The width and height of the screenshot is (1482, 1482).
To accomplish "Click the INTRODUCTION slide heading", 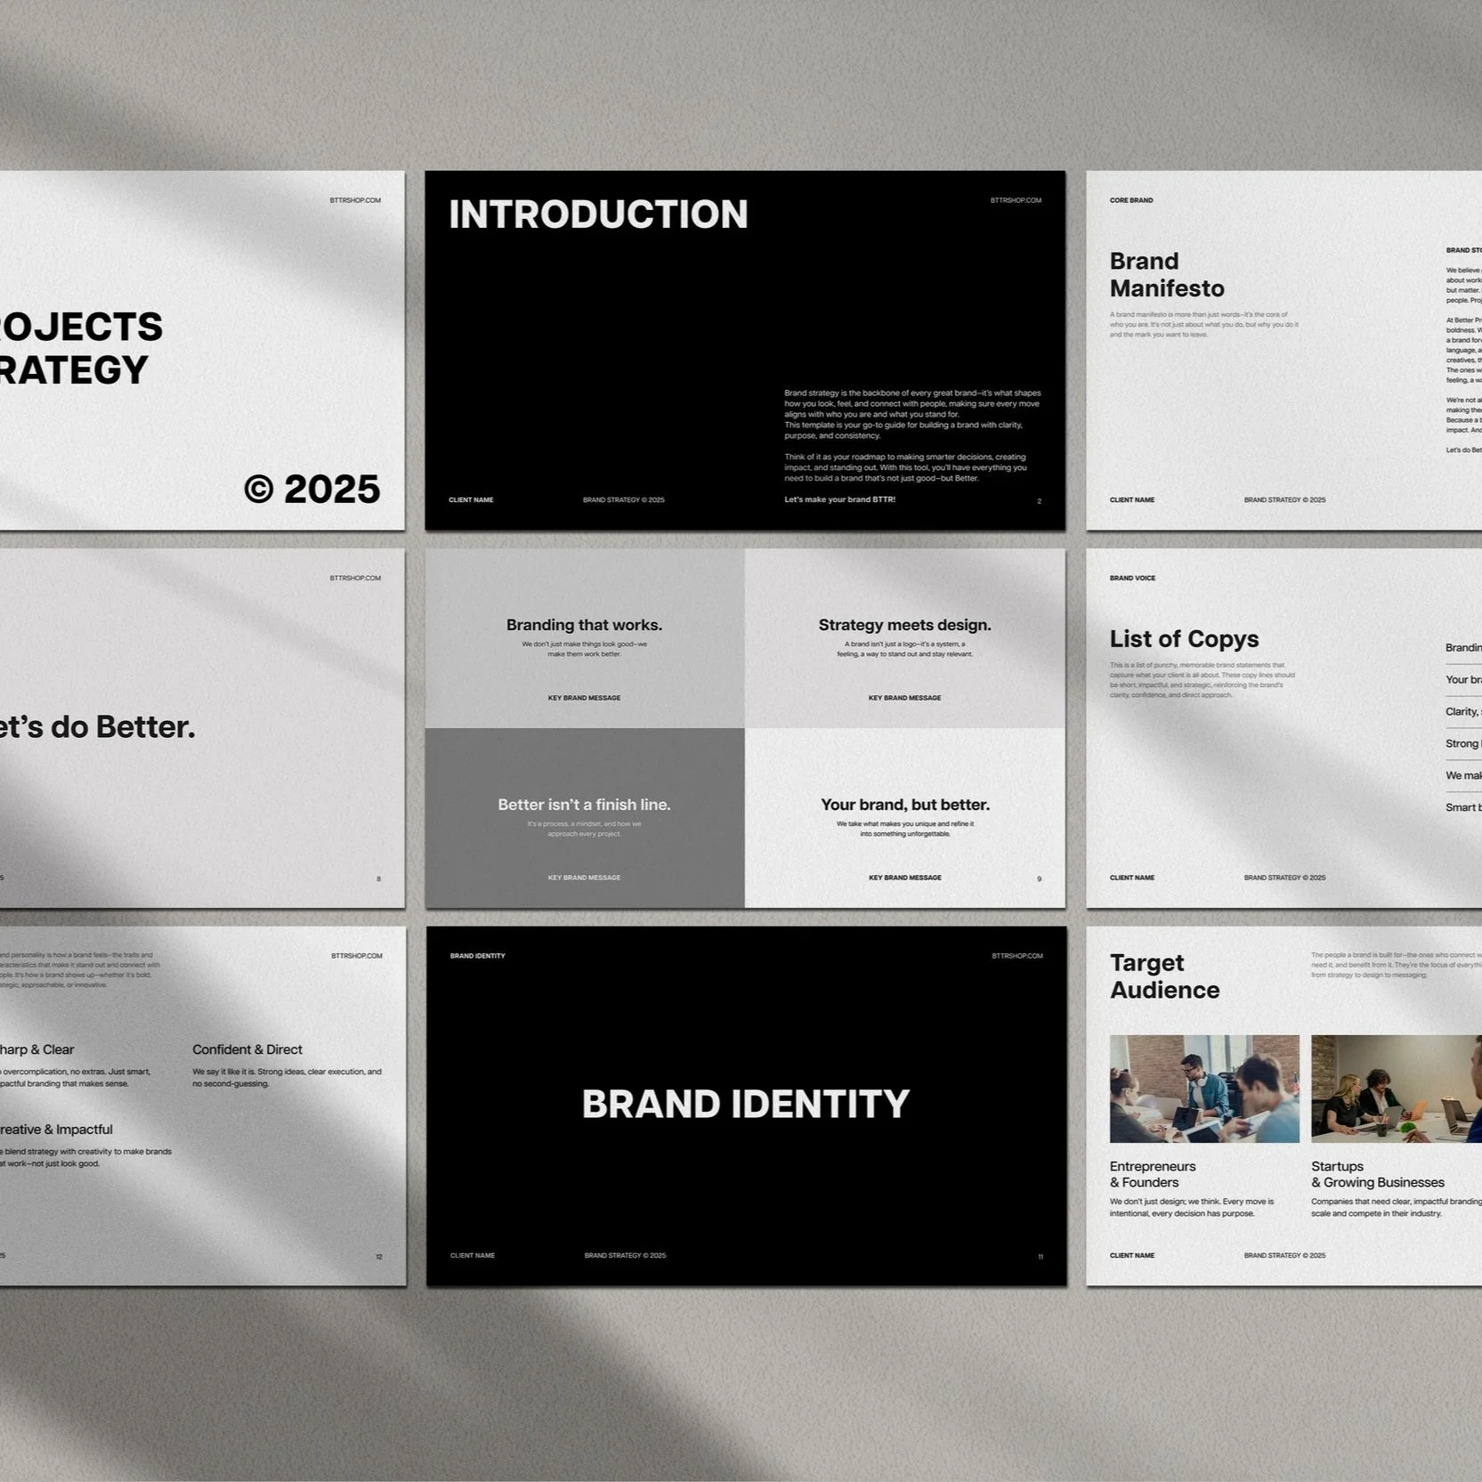I will click(598, 215).
